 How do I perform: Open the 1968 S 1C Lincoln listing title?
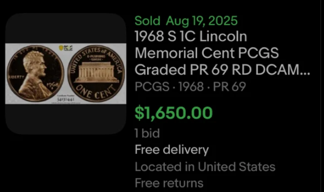click(191, 36)
